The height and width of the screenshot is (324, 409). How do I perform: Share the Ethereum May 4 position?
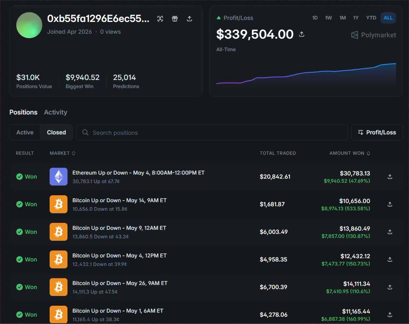coord(390,177)
